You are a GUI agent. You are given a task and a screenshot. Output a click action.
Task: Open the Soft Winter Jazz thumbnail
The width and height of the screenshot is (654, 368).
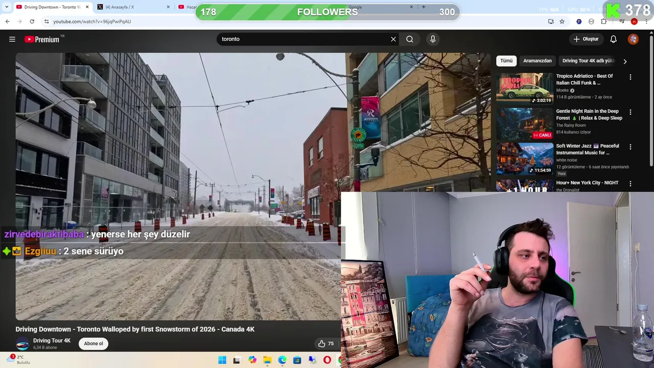(525, 158)
